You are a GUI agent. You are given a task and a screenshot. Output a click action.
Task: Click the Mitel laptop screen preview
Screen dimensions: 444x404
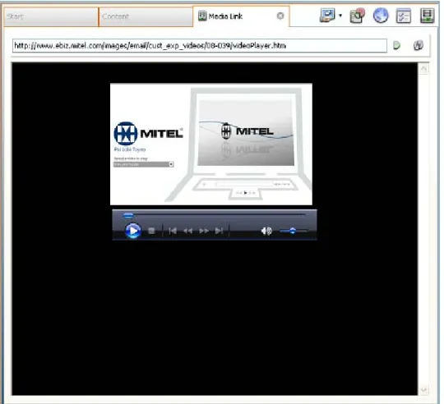pos(246,132)
